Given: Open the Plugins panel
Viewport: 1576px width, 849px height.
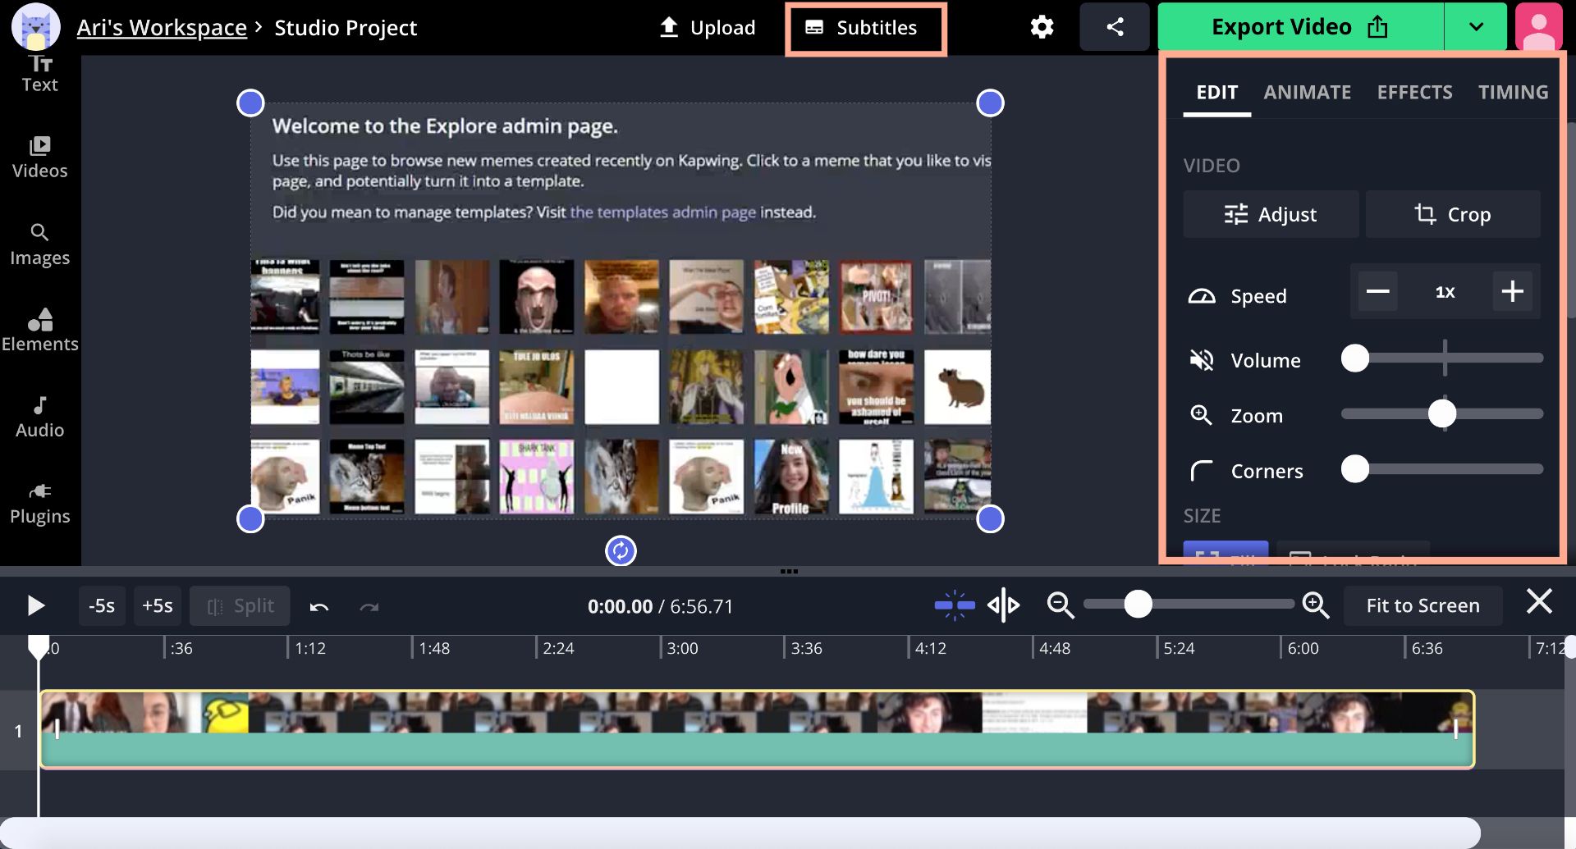Looking at the screenshot, I should [39, 503].
